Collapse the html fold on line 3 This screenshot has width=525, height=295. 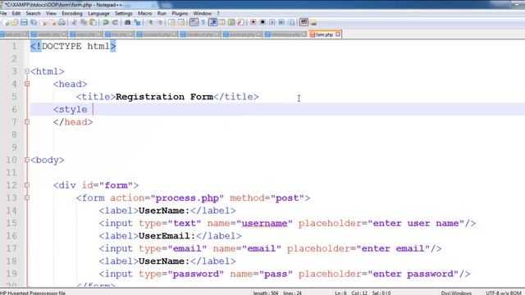(x=27, y=71)
